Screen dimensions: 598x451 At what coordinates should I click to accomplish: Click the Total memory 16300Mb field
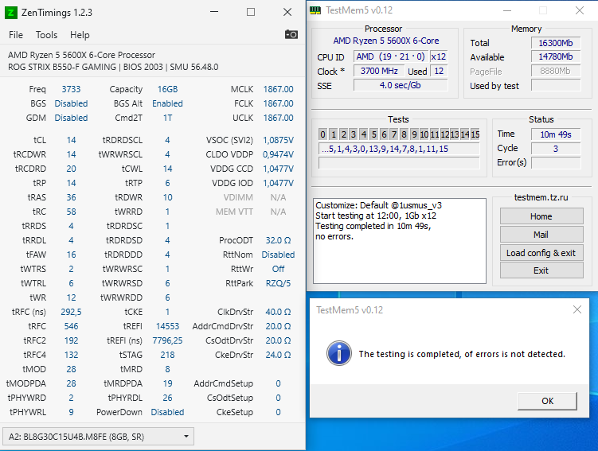[x=556, y=43]
